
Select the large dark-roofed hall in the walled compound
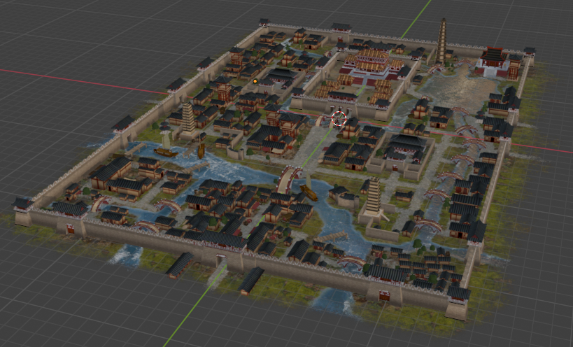[x=407, y=143]
